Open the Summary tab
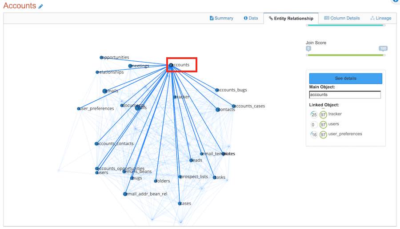Screen dimensions: 400x229 coord(221,18)
